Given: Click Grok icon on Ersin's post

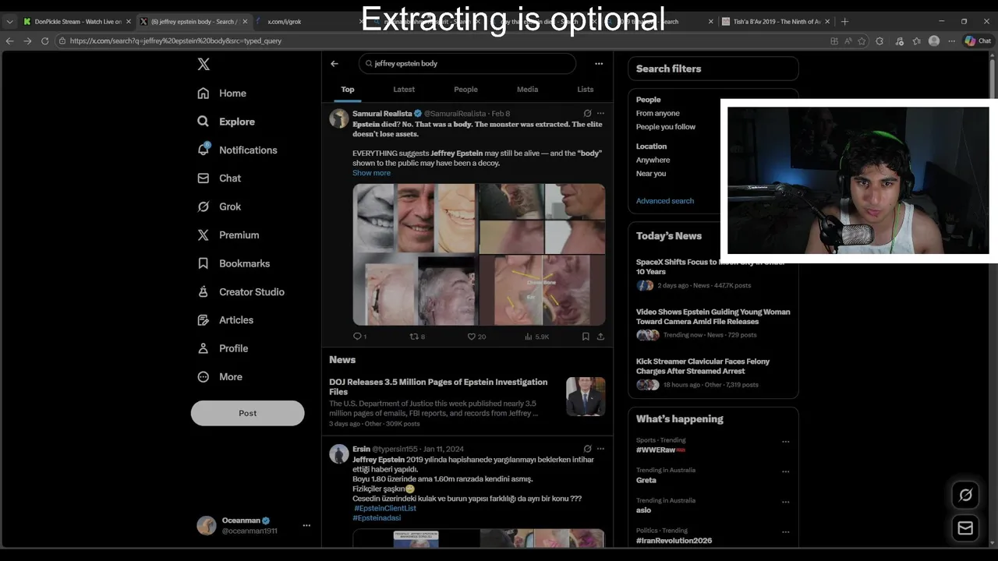Looking at the screenshot, I should point(587,449).
